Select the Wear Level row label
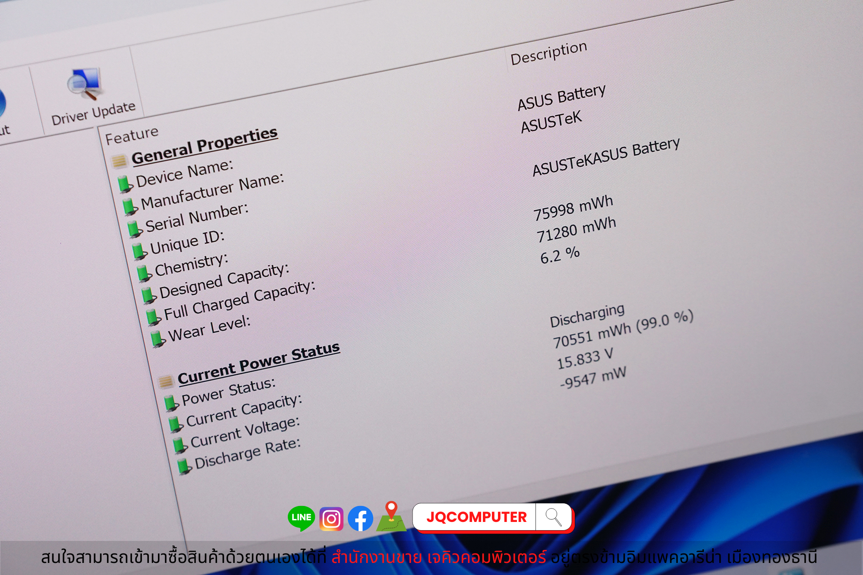 pos(209,329)
